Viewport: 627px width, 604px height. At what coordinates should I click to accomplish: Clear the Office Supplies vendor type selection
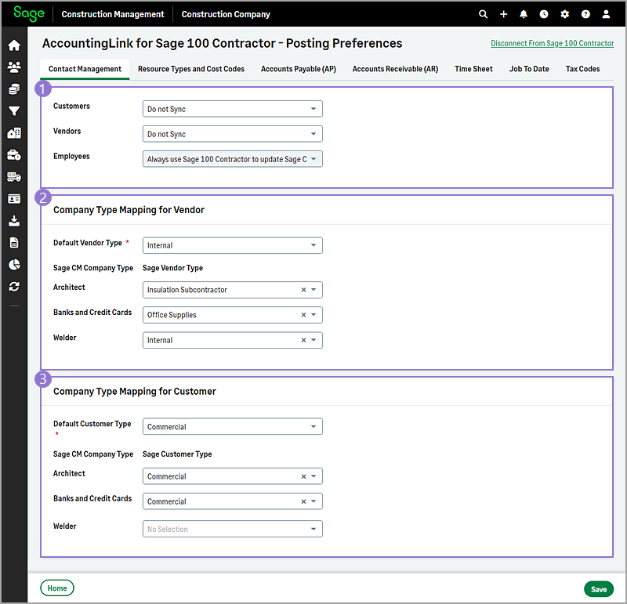coord(303,315)
